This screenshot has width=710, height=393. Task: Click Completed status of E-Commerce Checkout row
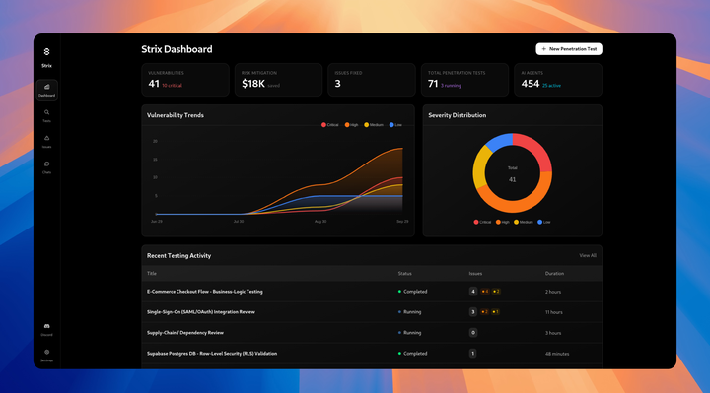412,292
